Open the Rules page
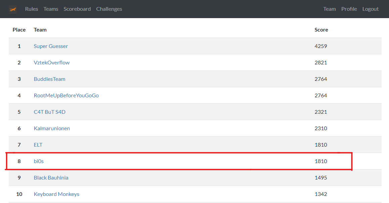The image size is (389, 203). [32, 9]
